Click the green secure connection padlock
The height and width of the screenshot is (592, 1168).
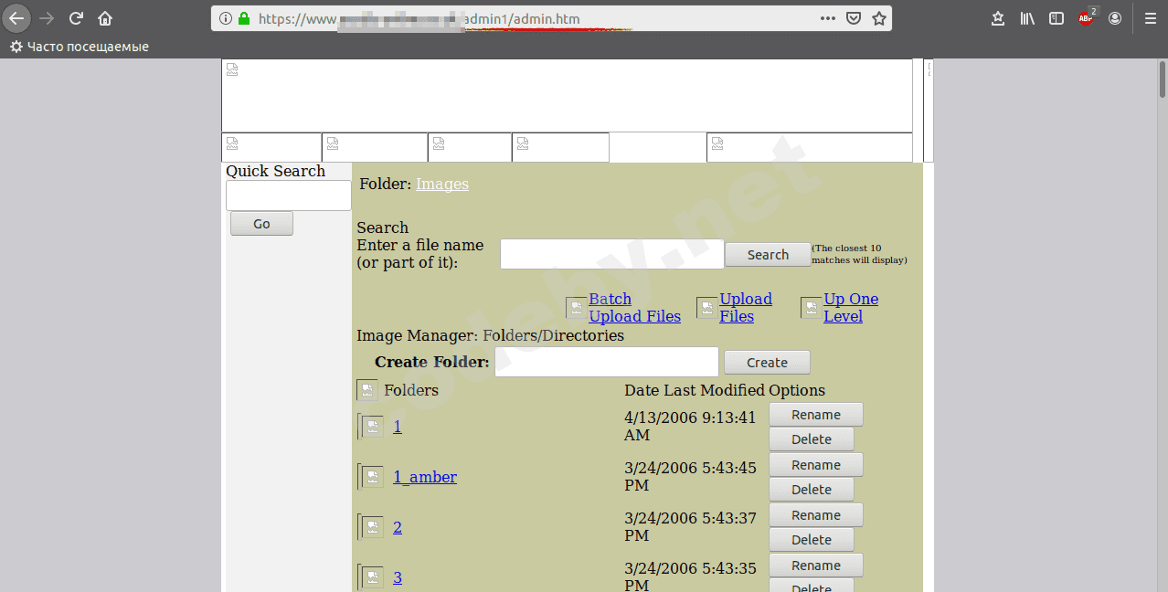point(244,18)
